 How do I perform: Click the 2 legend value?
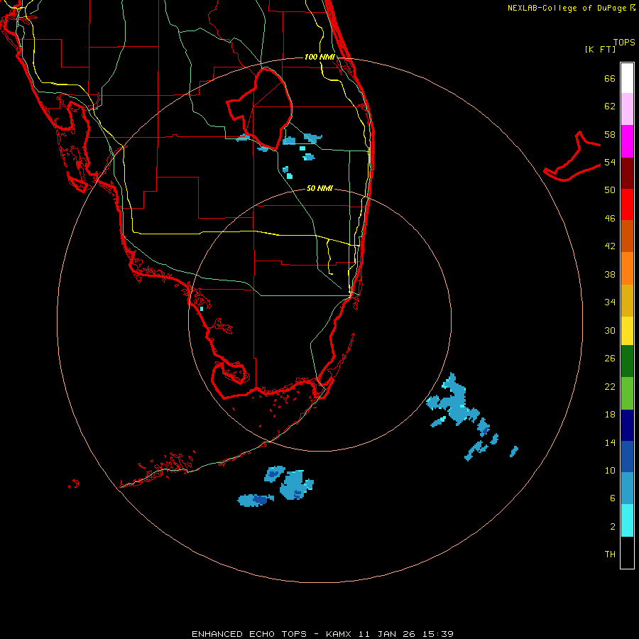[613, 527]
